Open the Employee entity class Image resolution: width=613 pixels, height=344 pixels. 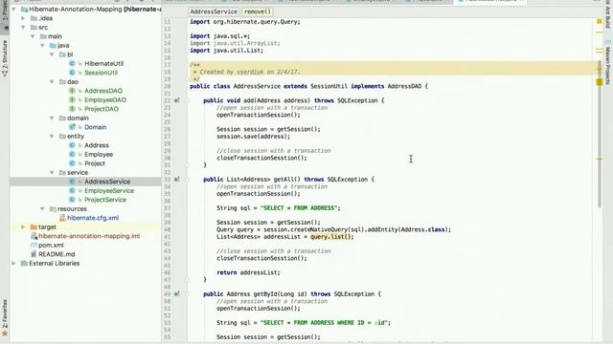click(99, 155)
